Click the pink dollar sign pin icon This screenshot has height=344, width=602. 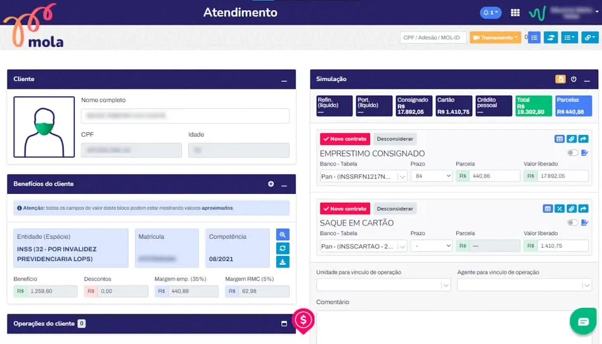tap(304, 320)
